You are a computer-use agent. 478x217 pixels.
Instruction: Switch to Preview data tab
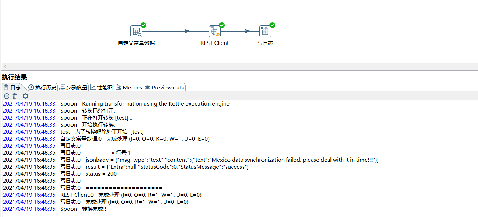click(164, 87)
